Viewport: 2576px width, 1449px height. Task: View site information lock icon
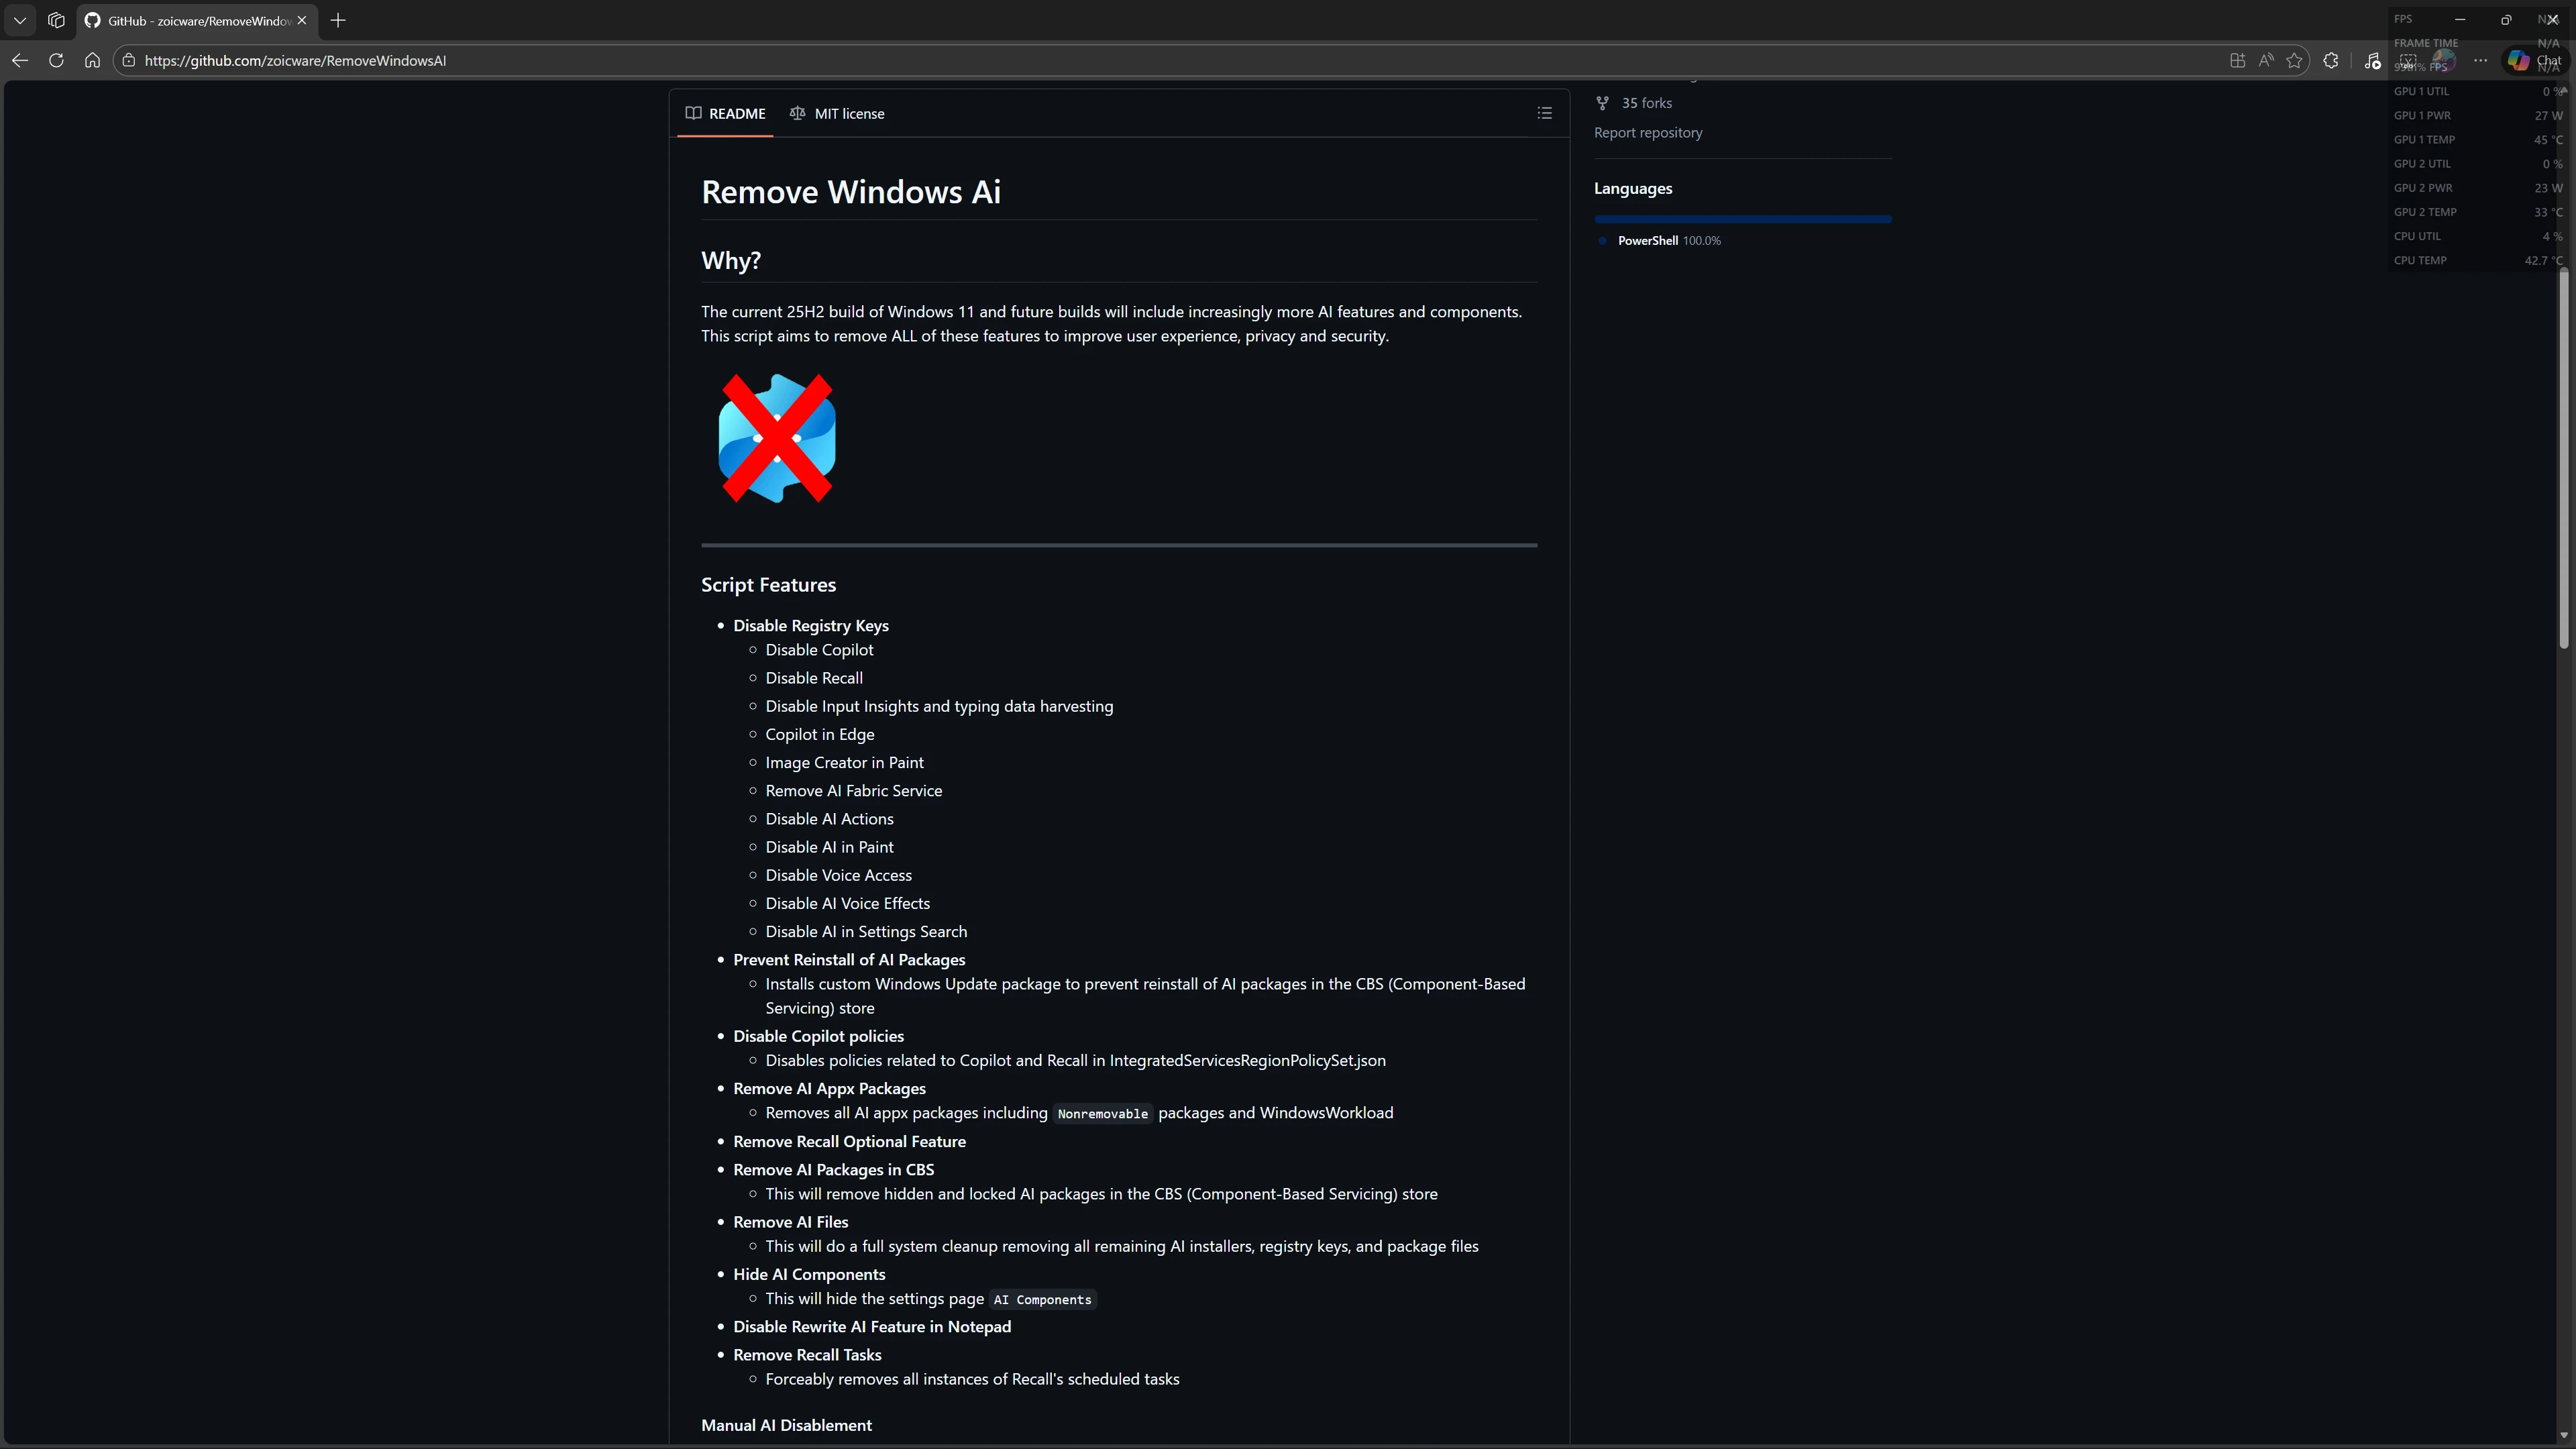pyautogui.click(x=129, y=61)
